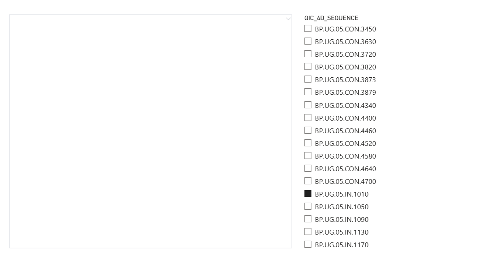The width and height of the screenshot is (498, 280).
Task: Select BP.UG.05.CON.3630 in slicer
Action: point(308,41)
